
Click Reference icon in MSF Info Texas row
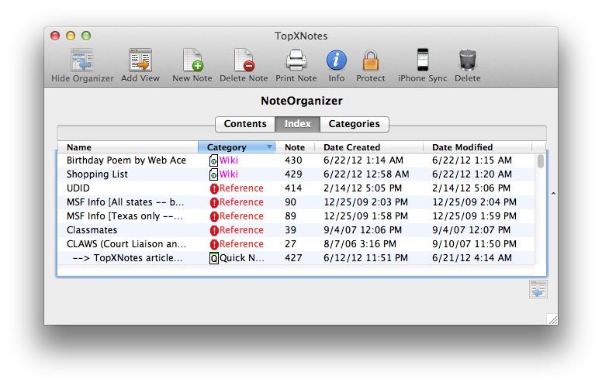214,216
